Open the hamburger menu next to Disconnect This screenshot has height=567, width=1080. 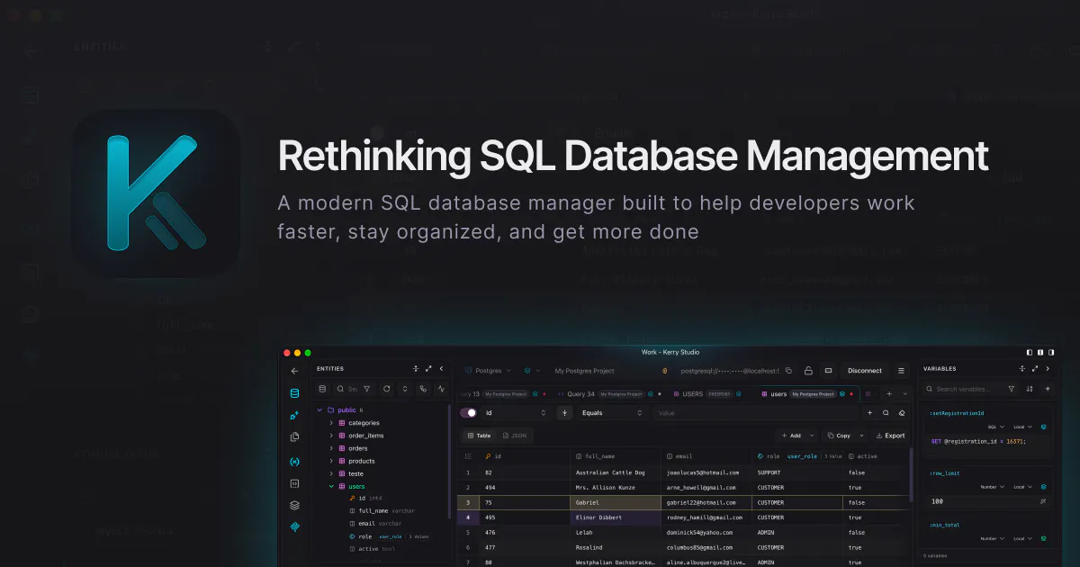tap(901, 370)
